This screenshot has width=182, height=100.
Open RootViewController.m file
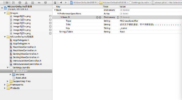(25, 50)
